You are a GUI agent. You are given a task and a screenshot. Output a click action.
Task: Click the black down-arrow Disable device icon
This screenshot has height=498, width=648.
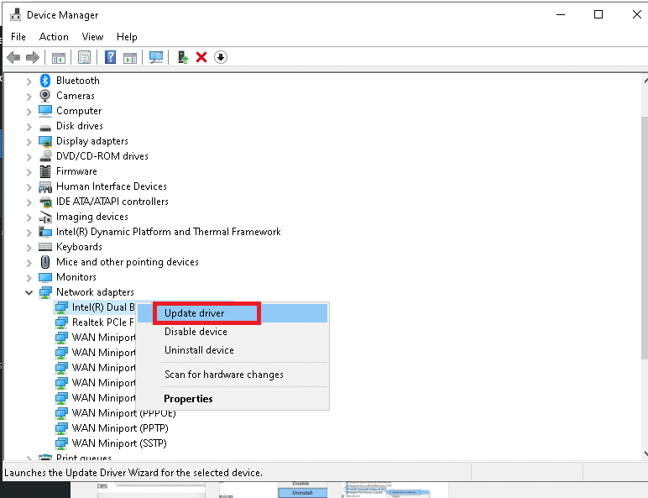coord(221,57)
